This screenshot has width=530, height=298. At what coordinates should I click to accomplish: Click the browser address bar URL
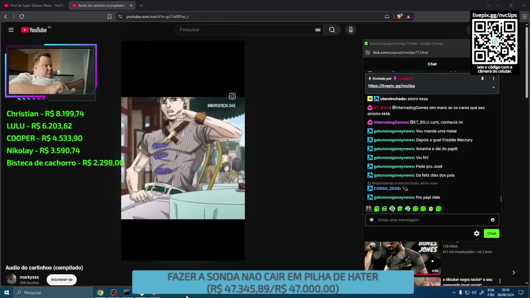157,17
